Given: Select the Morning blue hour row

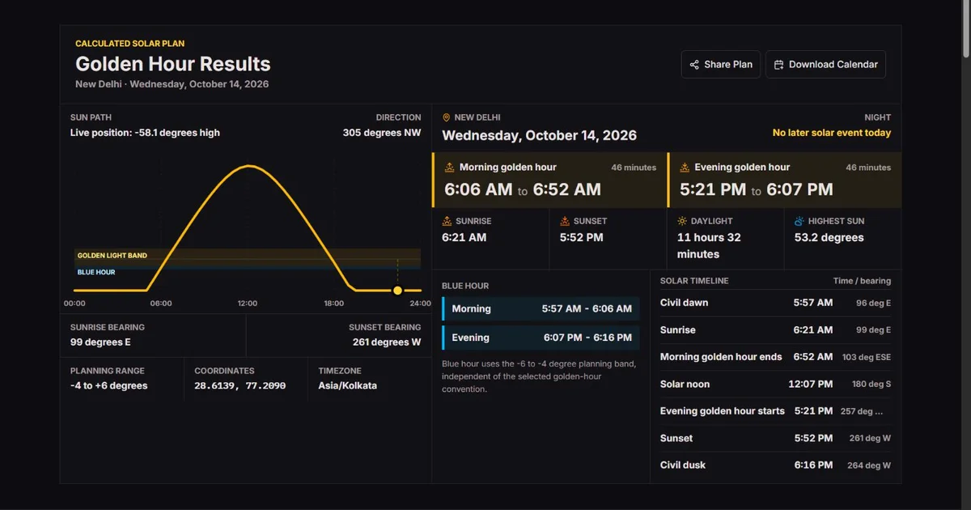Looking at the screenshot, I should coord(541,308).
